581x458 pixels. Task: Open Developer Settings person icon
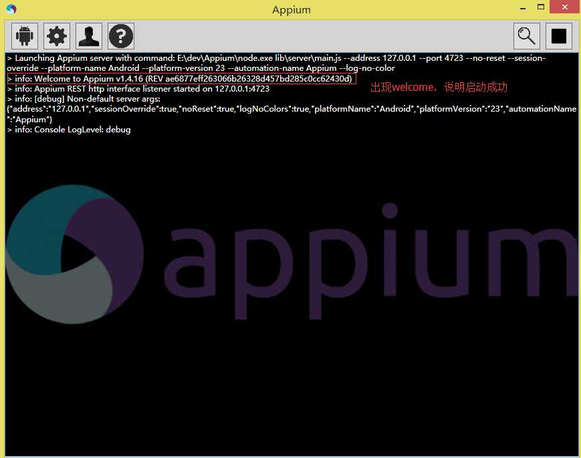[89, 36]
